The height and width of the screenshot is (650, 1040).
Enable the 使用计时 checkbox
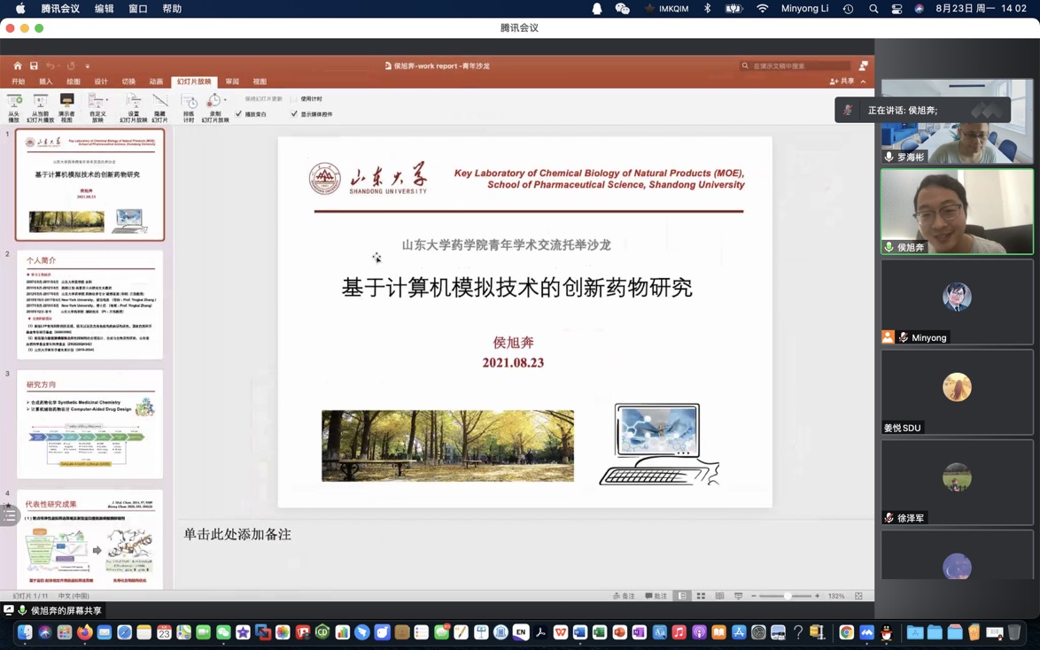point(294,99)
